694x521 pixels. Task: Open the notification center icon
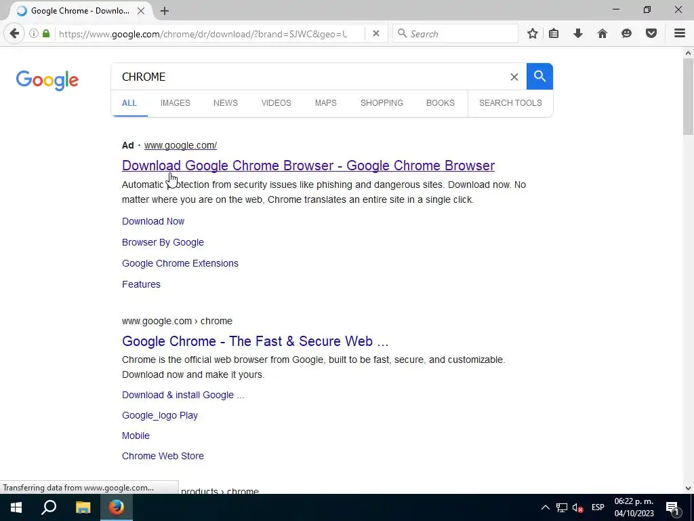[x=672, y=507]
